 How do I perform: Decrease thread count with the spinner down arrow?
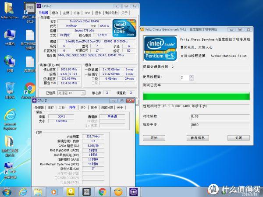192,79
